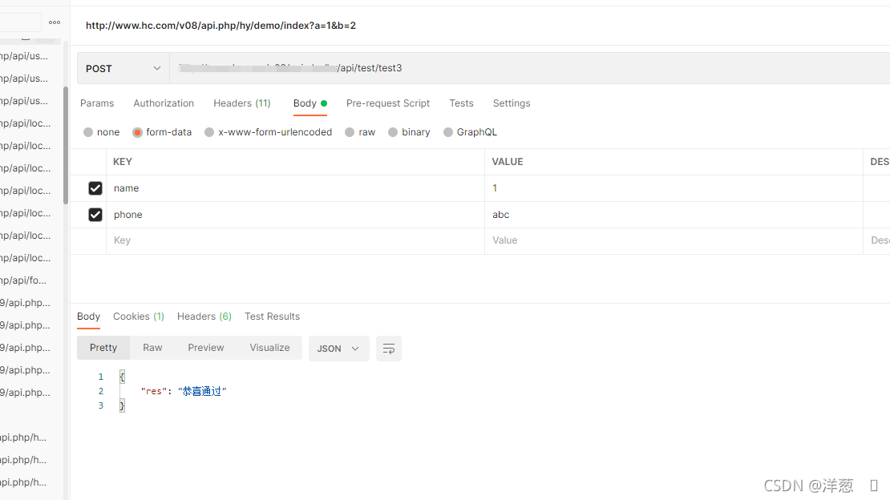The height and width of the screenshot is (500, 890).
Task: Uncheck the phone parameter row
Action: [x=95, y=215]
